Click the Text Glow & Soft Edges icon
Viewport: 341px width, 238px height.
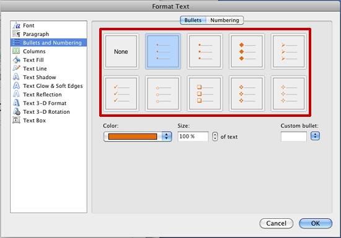coord(16,86)
